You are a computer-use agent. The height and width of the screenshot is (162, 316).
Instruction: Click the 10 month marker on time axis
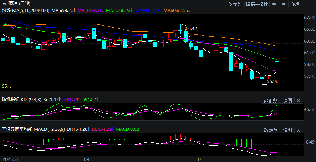pyautogui.click(x=198, y=159)
